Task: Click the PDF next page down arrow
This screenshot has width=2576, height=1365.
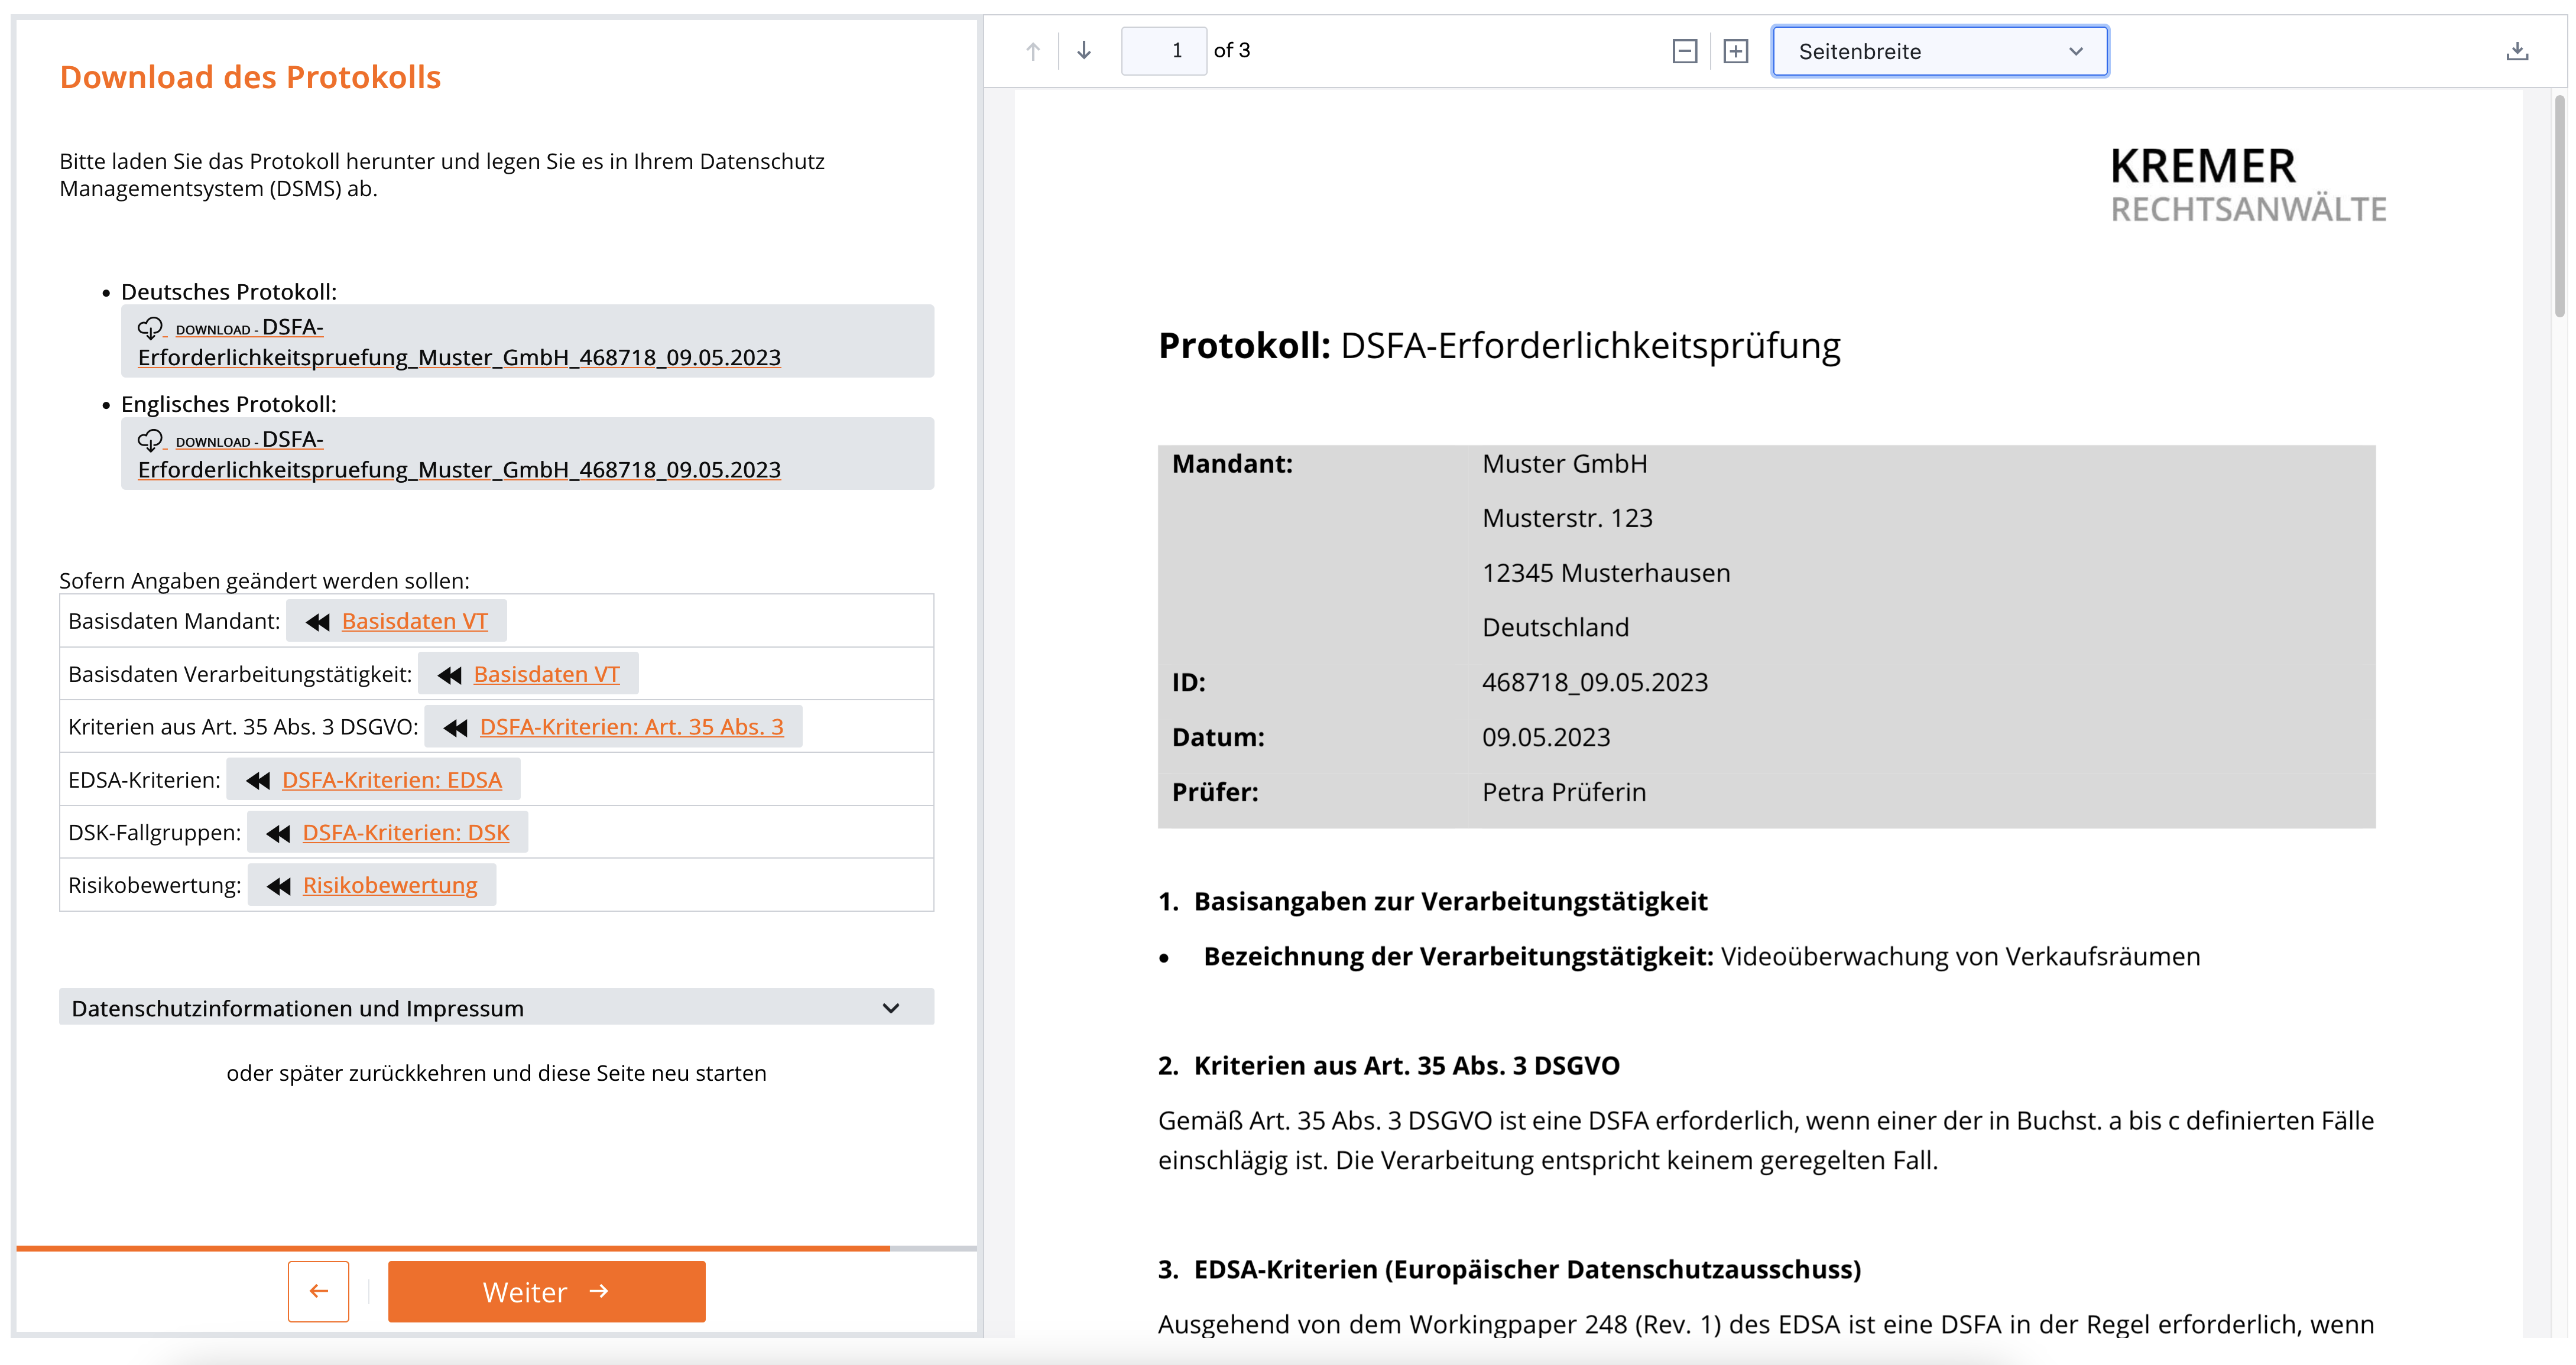Action: (x=1084, y=51)
